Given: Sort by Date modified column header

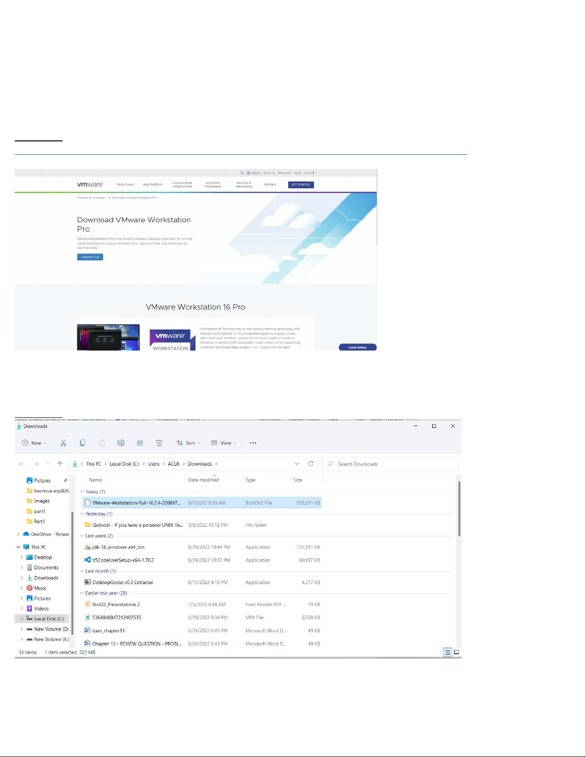Looking at the screenshot, I should pos(203,480).
